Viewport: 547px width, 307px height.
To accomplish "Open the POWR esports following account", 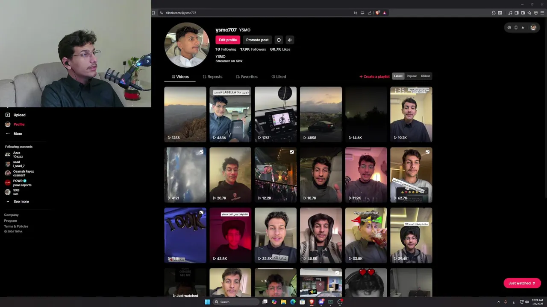I will (18, 182).
